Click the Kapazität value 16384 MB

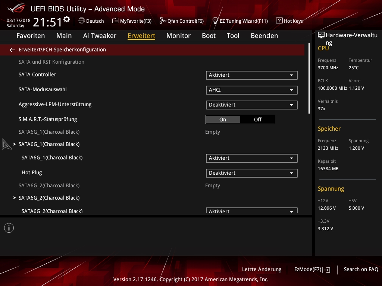coord(328,169)
